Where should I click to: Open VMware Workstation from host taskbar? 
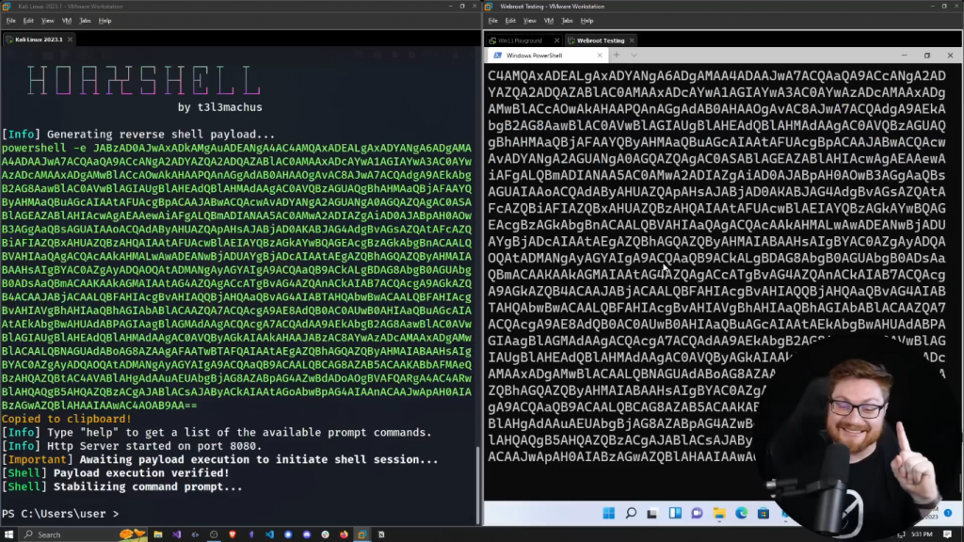pos(362,534)
